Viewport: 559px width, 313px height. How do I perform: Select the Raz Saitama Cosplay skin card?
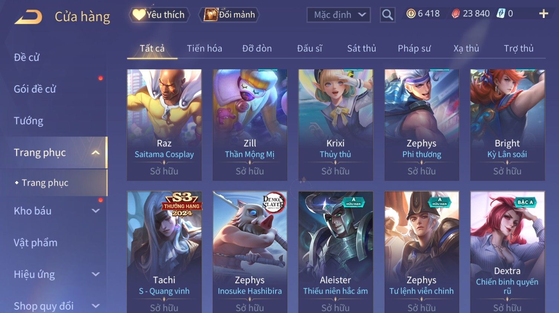(164, 125)
